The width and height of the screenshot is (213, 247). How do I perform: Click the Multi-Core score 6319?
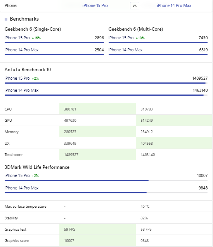(x=203, y=50)
